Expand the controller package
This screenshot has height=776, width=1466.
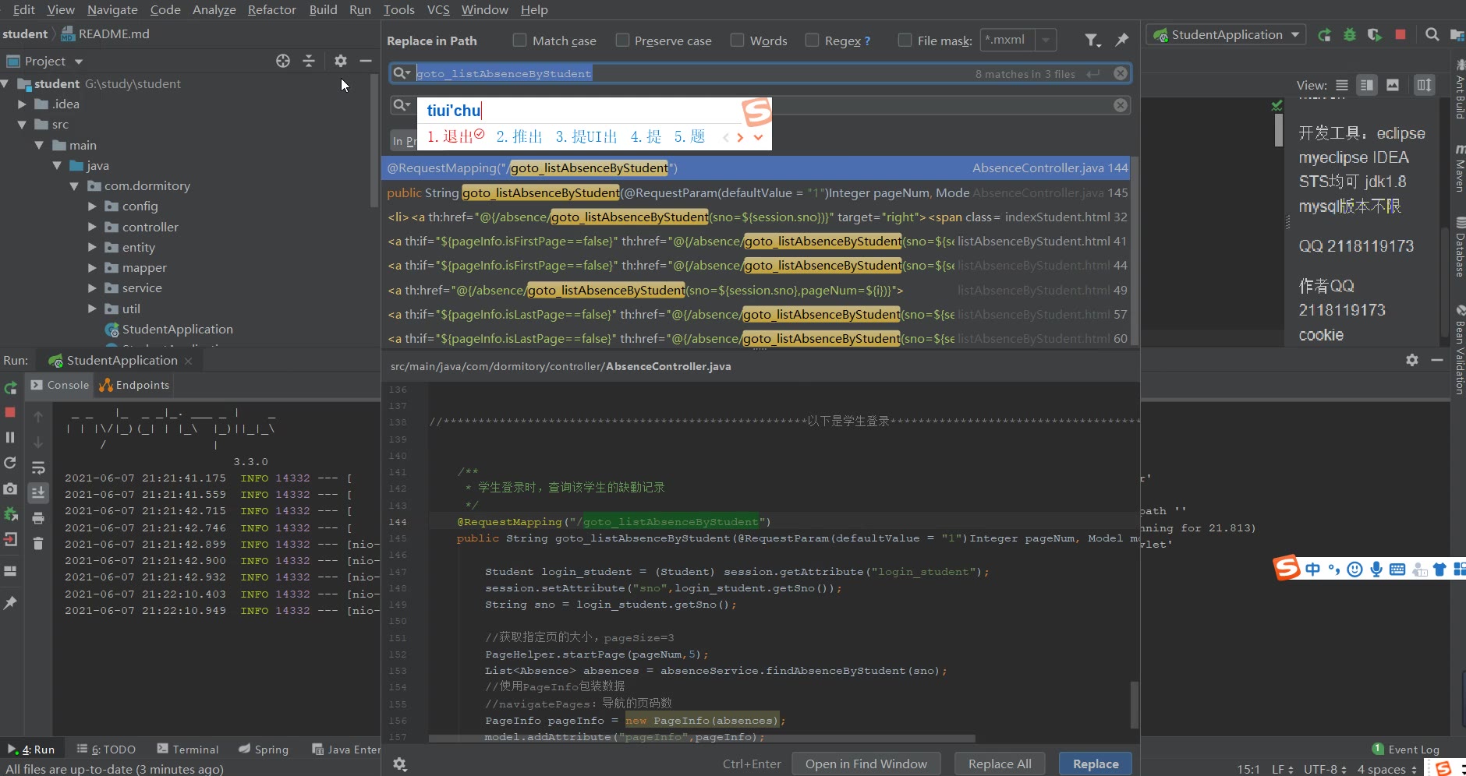(x=92, y=227)
